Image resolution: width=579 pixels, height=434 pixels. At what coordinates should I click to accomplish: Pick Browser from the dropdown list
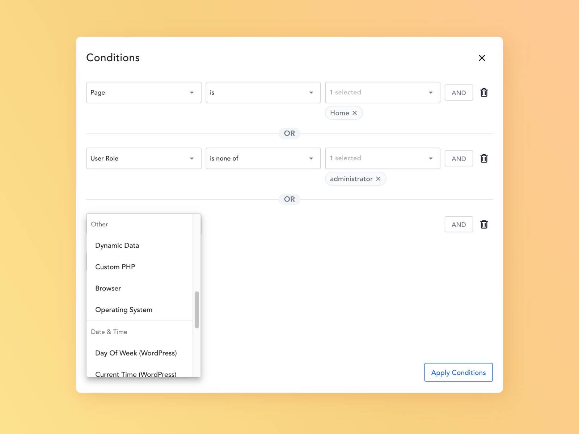point(140,288)
